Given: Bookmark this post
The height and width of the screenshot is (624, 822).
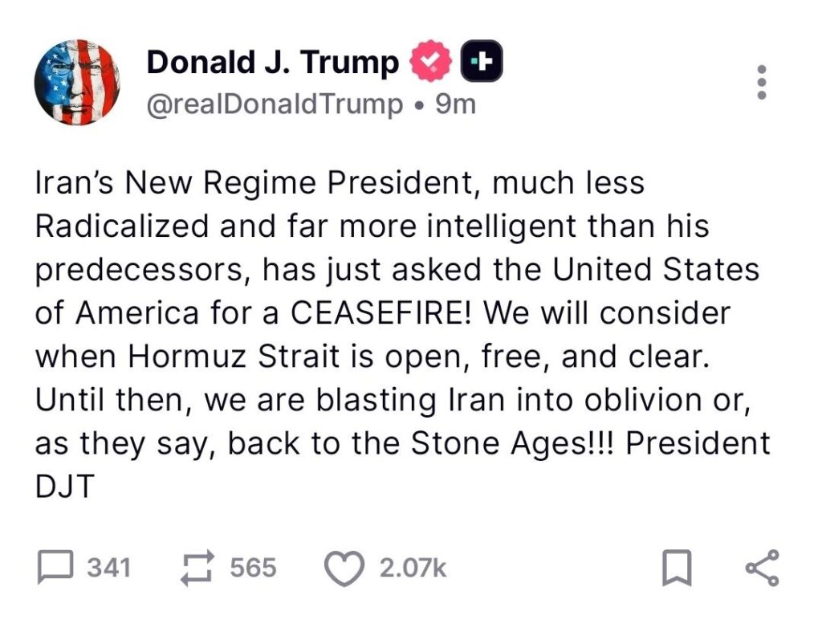Looking at the screenshot, I should click(675, 569).
